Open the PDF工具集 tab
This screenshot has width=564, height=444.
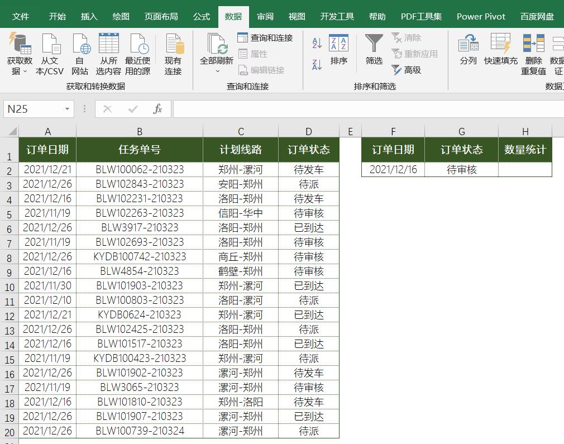pos(421,17)
